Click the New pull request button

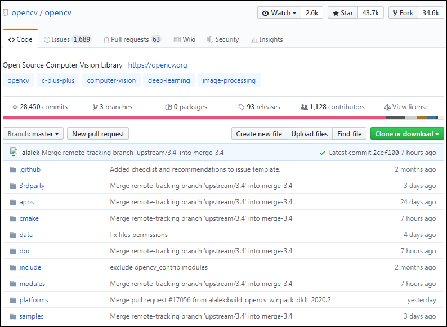(98, 134)
